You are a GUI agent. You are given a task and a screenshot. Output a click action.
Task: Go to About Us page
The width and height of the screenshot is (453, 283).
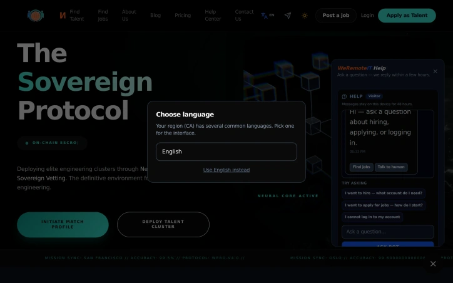click(128, 15)
